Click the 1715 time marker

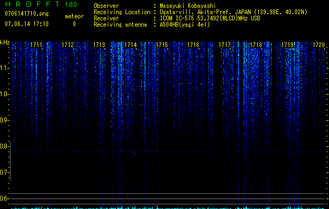(x=162, y=45)
